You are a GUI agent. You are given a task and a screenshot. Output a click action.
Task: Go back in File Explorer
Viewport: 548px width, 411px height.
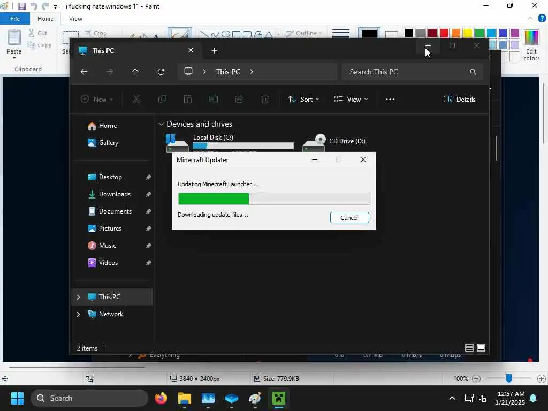(x=84, y=72)
